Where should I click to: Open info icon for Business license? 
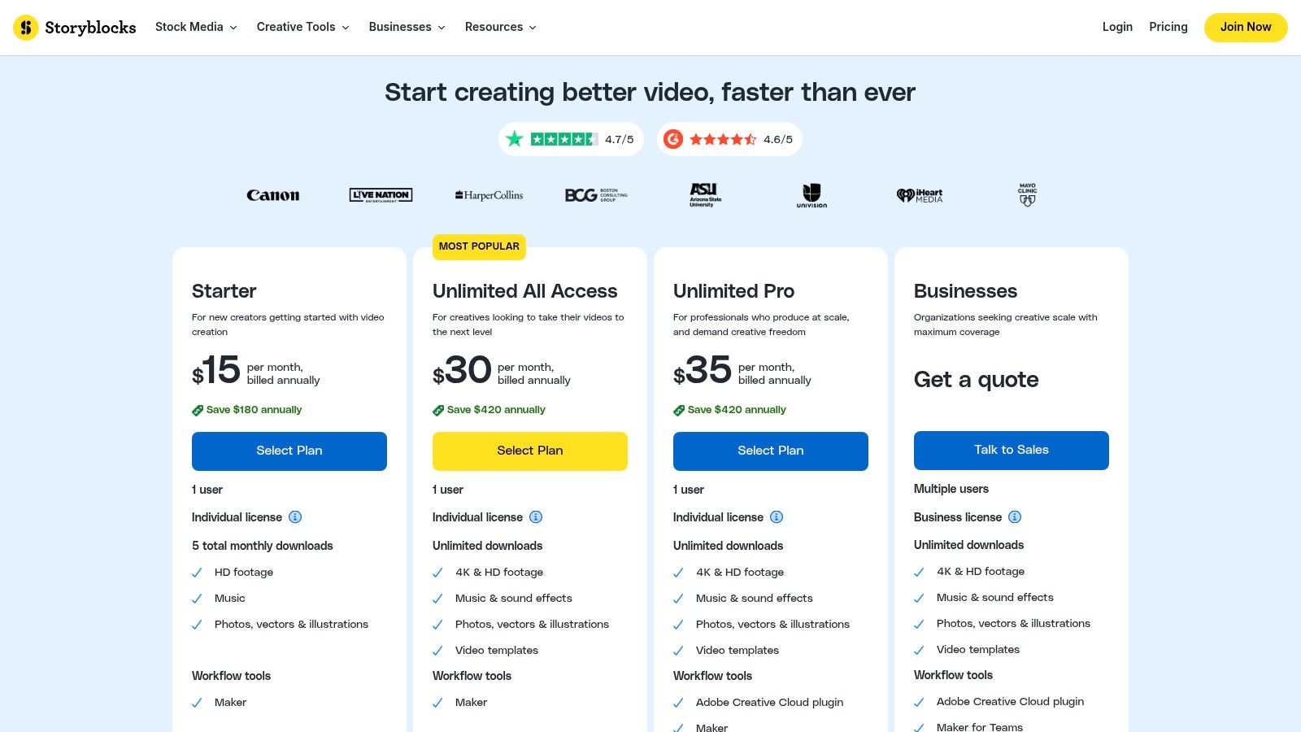tap(1015, 517)
